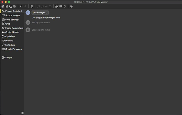Click the Apply Template overlapping-squares icon
Image resolution: width=182 pixels, height=115 pixels.
point(10,6)
